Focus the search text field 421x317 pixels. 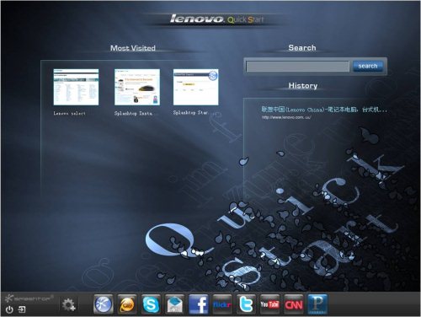pos(297,67)
